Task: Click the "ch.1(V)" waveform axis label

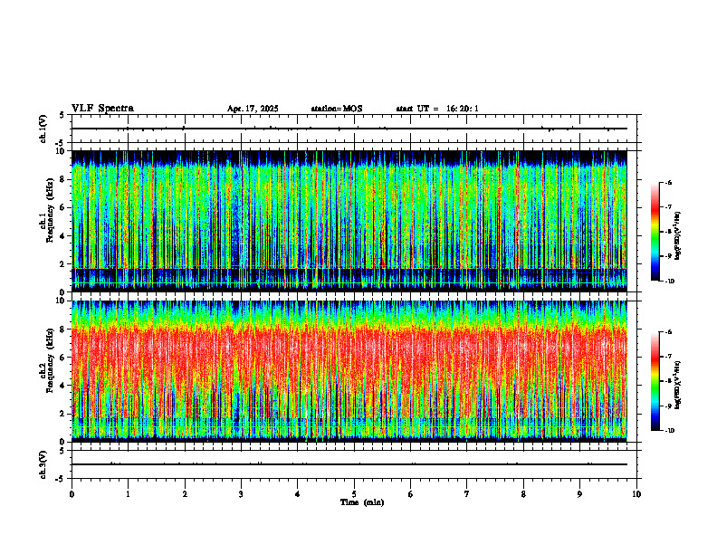Action: [43, 129]
